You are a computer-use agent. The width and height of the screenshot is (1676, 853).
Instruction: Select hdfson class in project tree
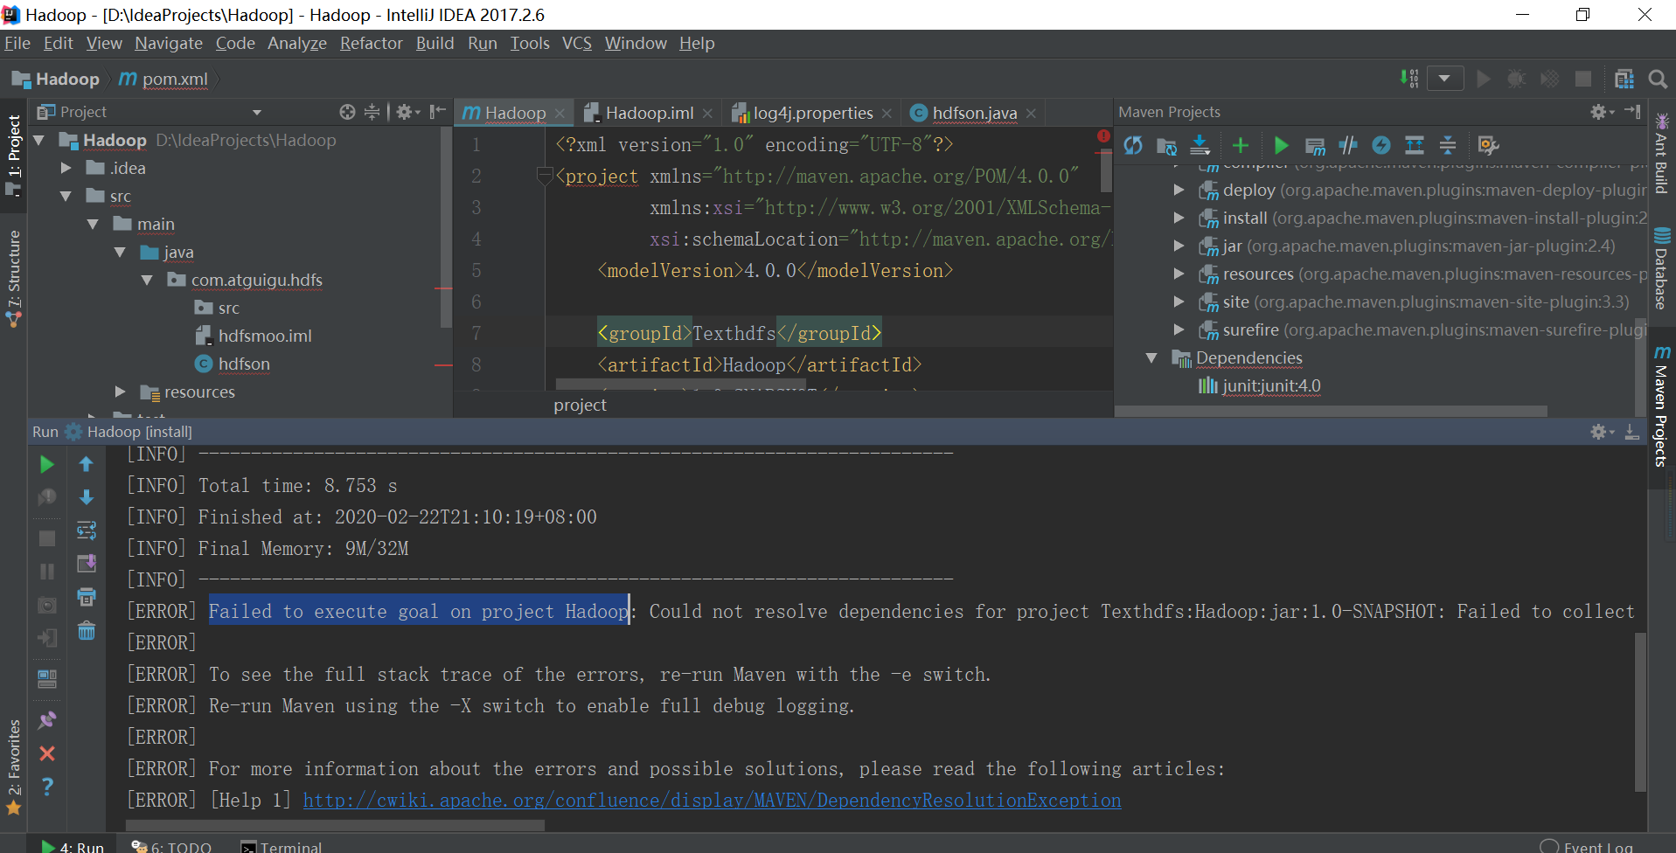point(244,364)
